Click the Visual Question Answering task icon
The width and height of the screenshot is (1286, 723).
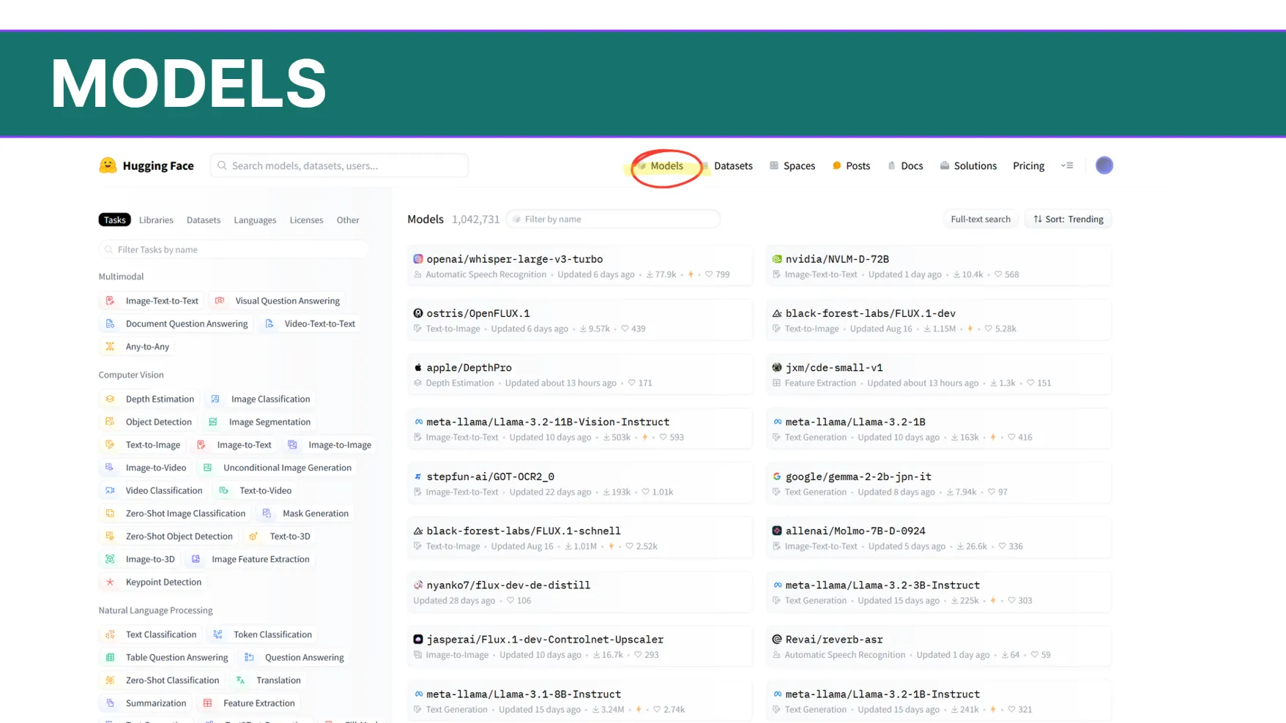pos(220,301)
